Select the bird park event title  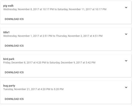[x=9, y=59]
